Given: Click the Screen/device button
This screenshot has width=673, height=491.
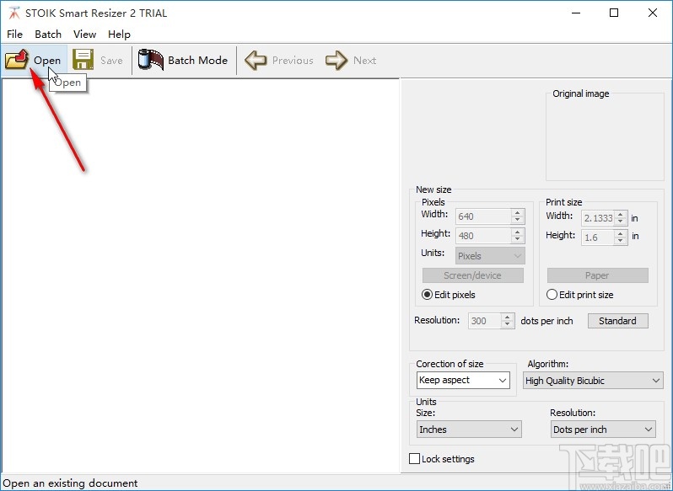Looking at the screenshot, I should point(472,275).
